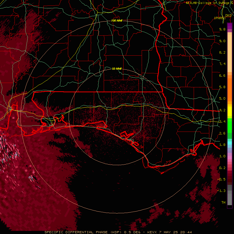This screenshot has width=234, height=234.
Task: Click the purple top segment of the color bar
Action: pyautogui.click(x=230, y=26)
